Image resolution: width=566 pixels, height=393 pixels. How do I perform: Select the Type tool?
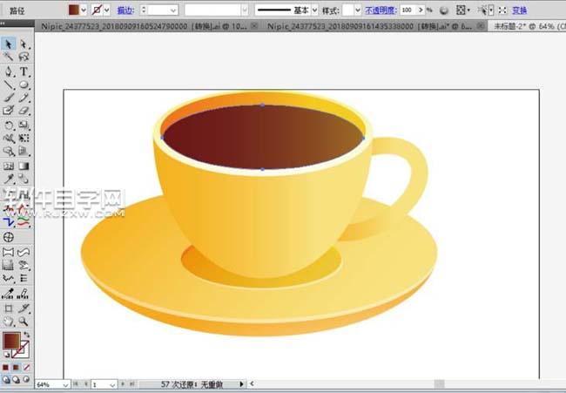point(24,71)
